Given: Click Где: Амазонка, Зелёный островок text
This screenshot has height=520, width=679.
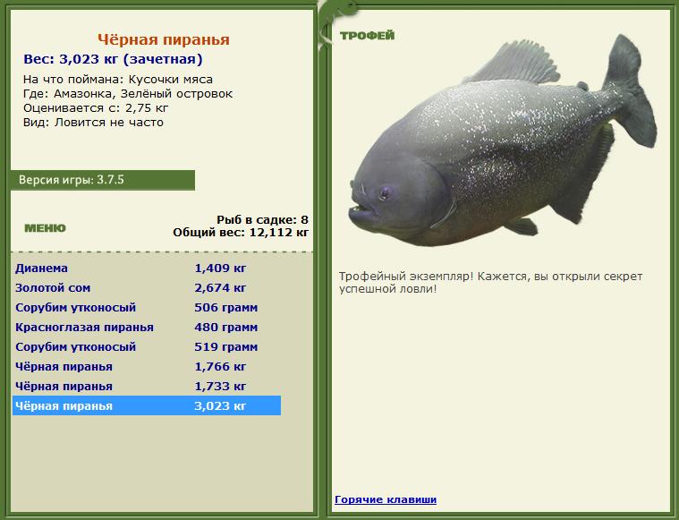Looking at the screenshot, I should pos(128,94).
